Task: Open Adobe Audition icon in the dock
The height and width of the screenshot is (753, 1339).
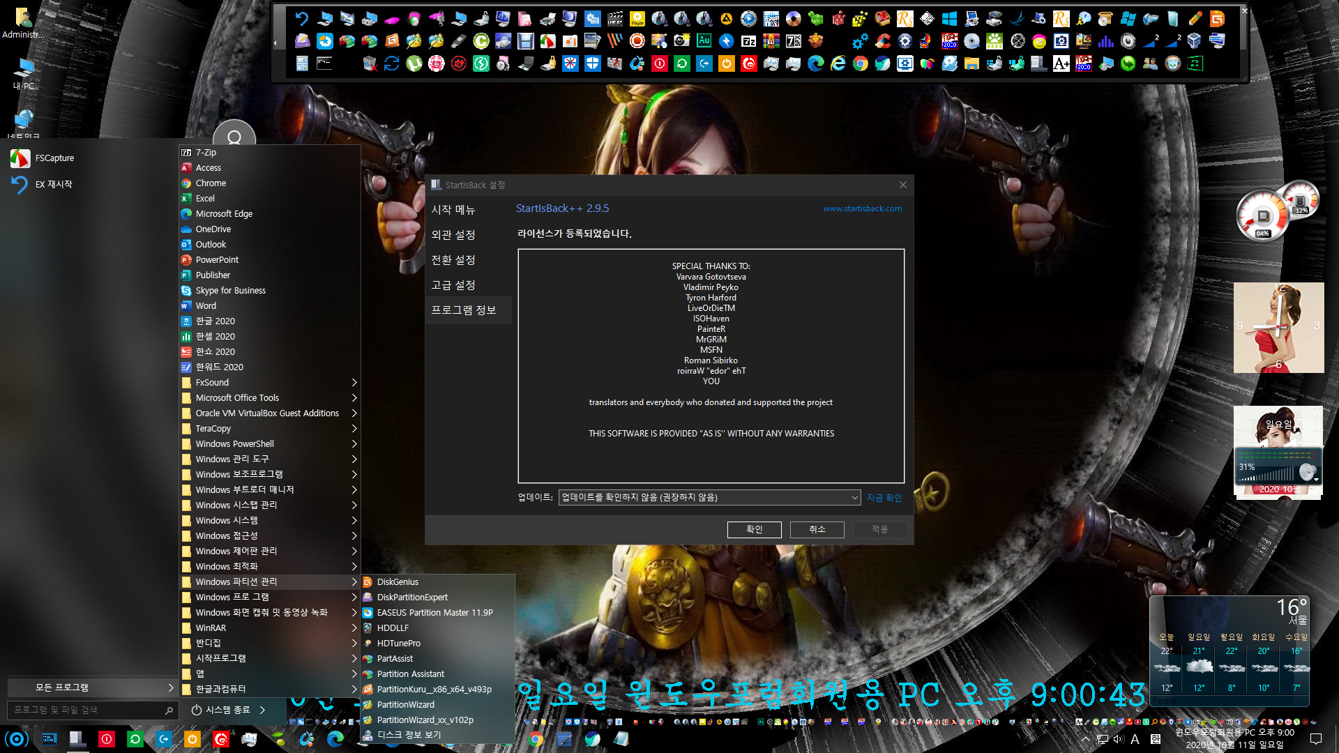Action: click(704, 41)
